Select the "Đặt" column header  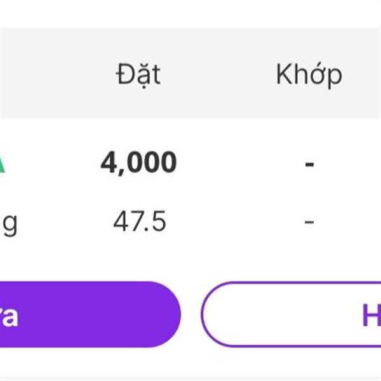pos(138,75)
